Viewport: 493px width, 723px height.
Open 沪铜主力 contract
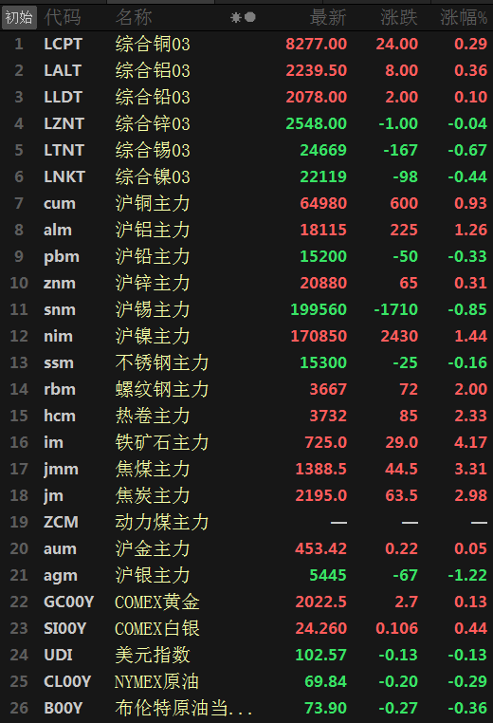[x=153, y=203]
